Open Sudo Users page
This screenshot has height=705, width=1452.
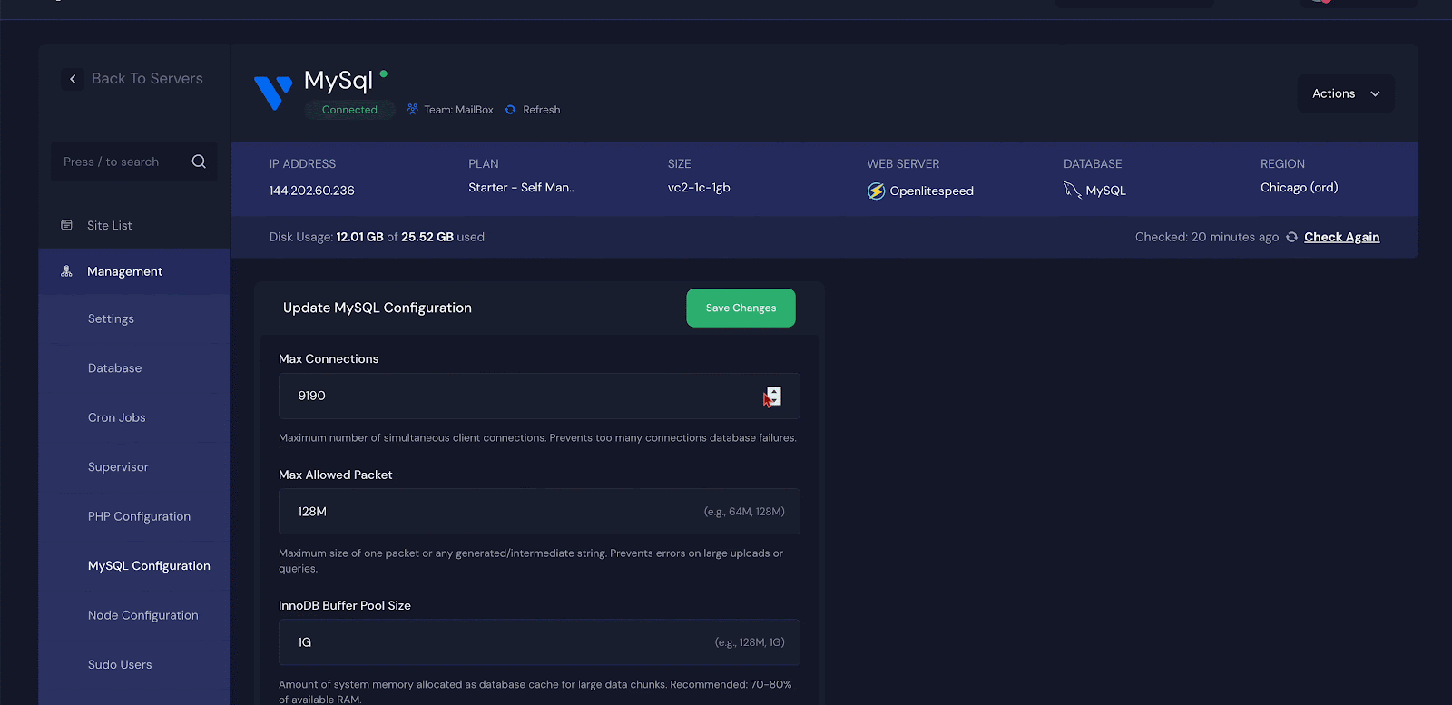(x=120, y=664)
